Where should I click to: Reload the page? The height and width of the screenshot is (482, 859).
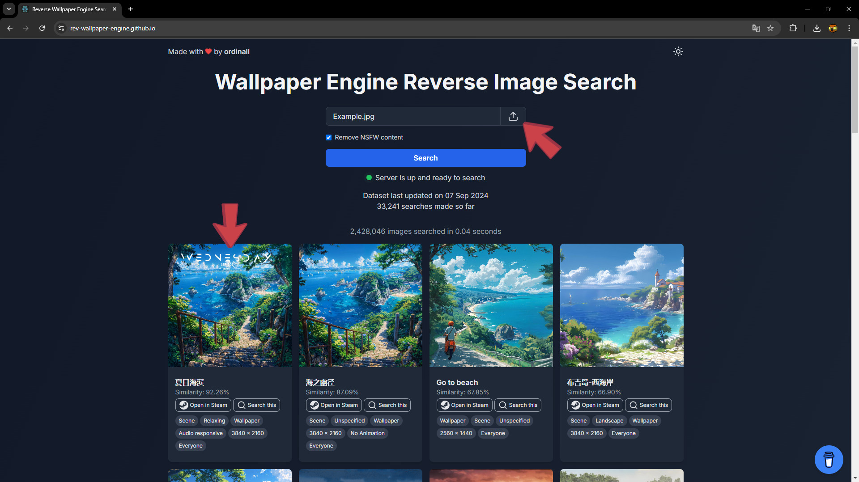tap(42, 28)
